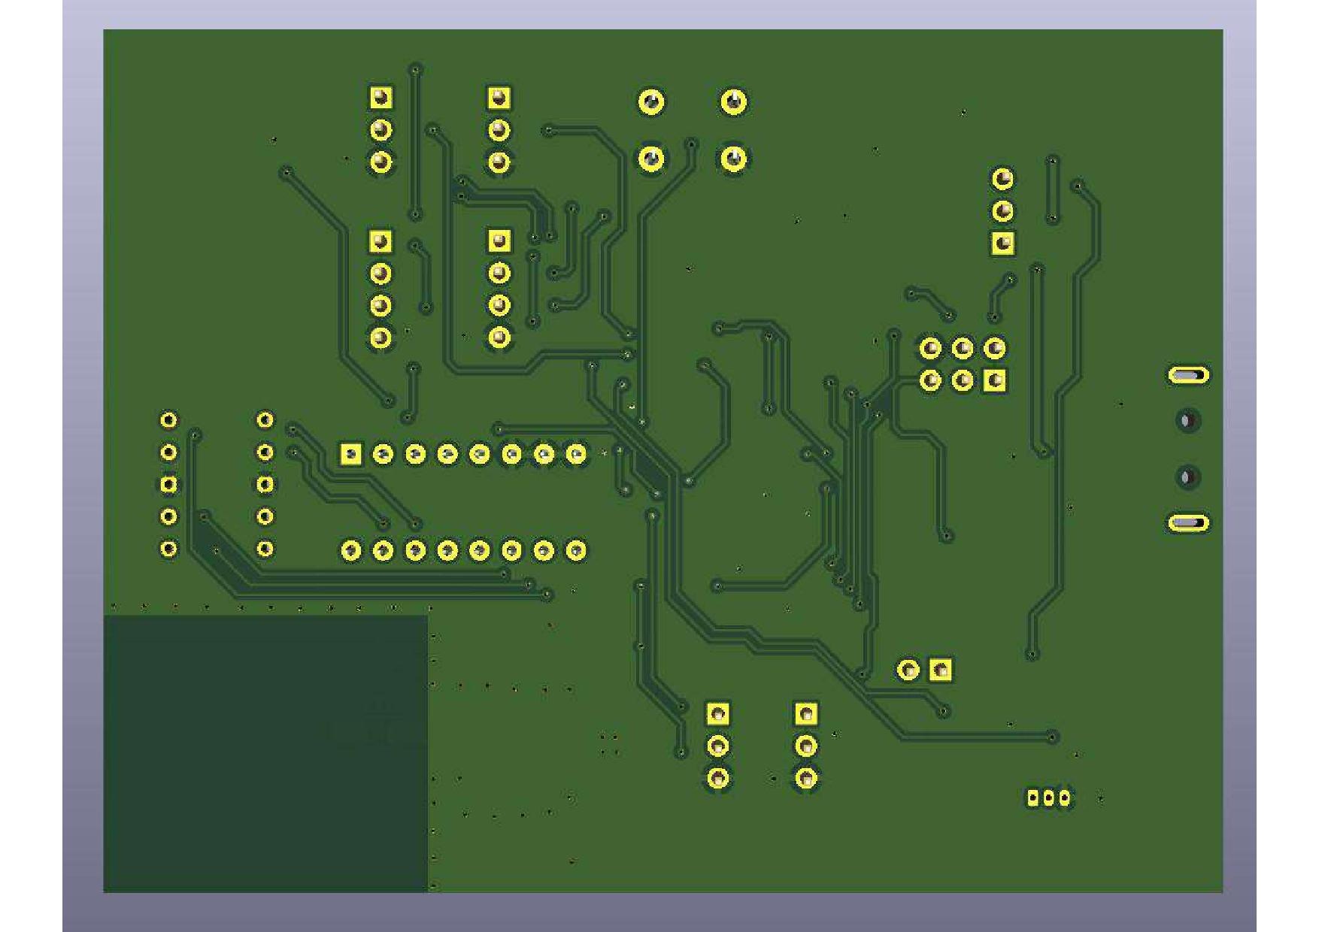Select the upper oval slotted pad on right edge

1188,375
